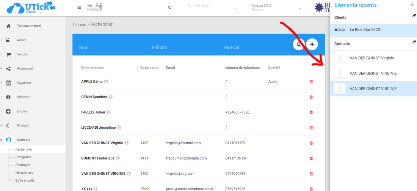
Task: Clear recent Clients with eraser icon
Action: click(x=414, y=16)
